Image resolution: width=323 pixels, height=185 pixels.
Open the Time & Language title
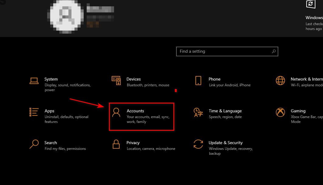point(225,111)
